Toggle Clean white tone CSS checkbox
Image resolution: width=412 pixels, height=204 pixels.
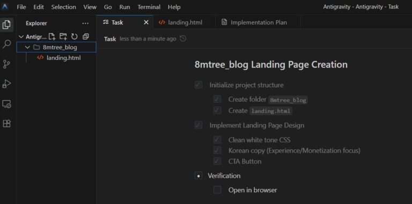(217, 140)
